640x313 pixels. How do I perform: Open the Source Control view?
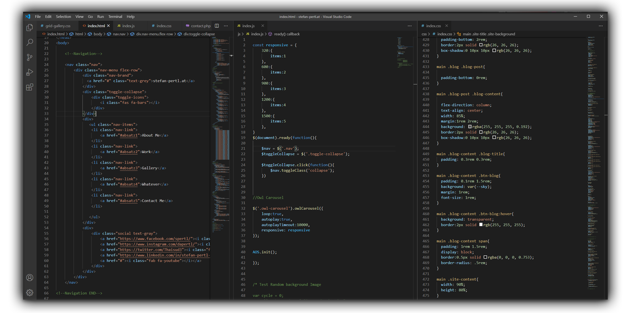tap(29, 57)
